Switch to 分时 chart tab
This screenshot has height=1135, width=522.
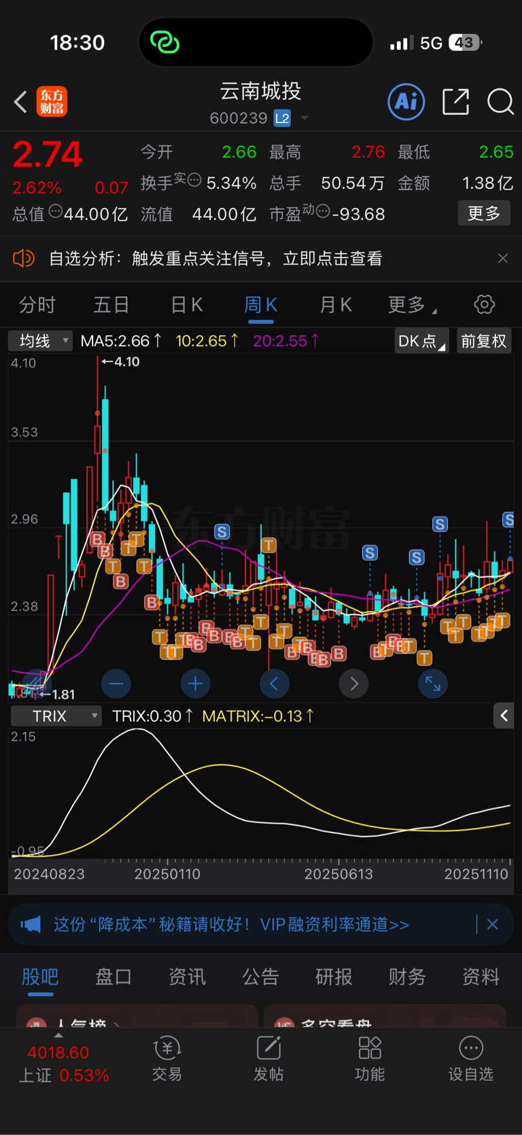click(x=37, y=304)
